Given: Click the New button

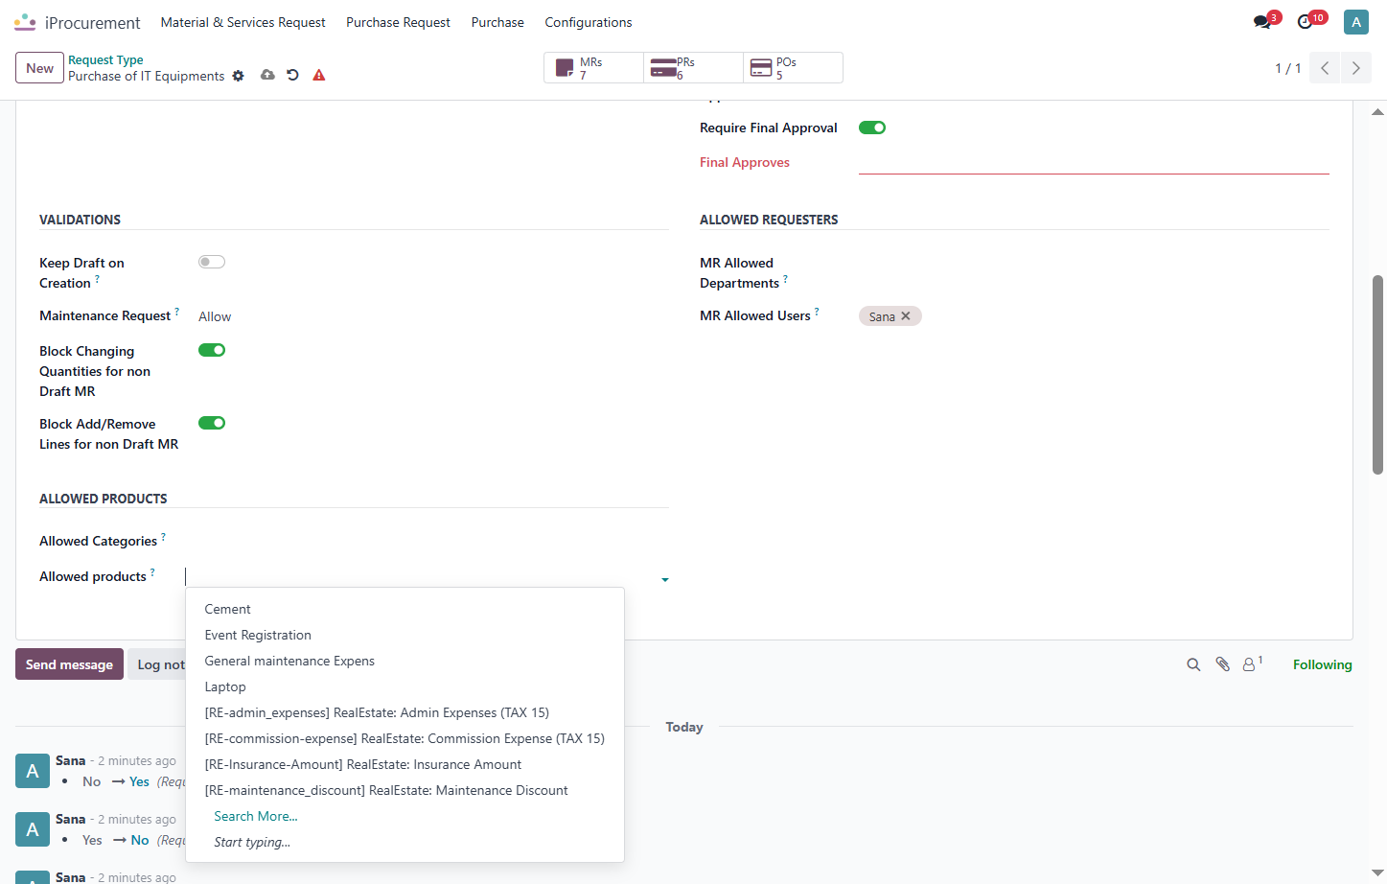Looking at the screenshot, I should pyautogui.click(x=40, y=68).
